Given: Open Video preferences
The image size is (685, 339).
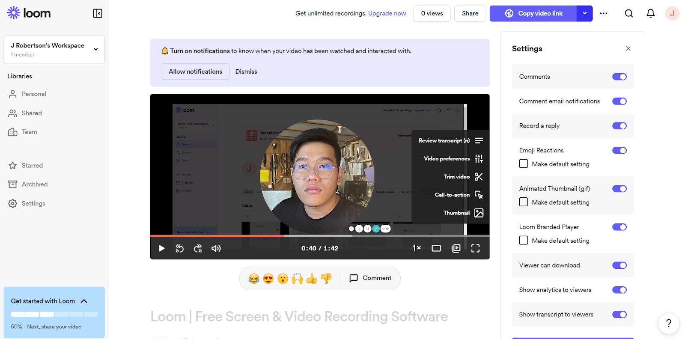Looking at the screenshot, I should [x=453, y=159].
